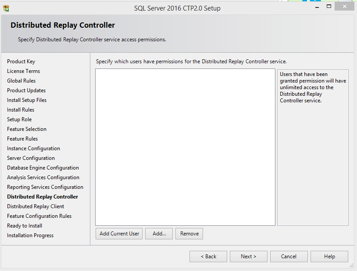
Task: Open the Ready to Install page
Action: (x=24, y=225)
